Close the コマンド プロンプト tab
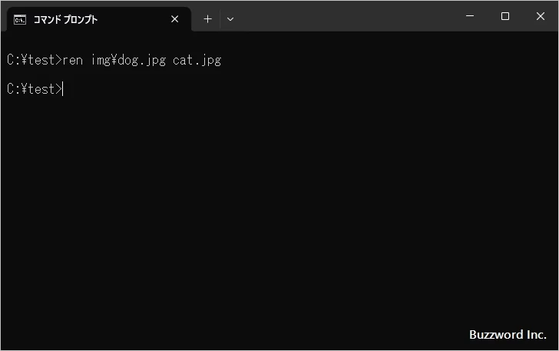 pos(175,19)
